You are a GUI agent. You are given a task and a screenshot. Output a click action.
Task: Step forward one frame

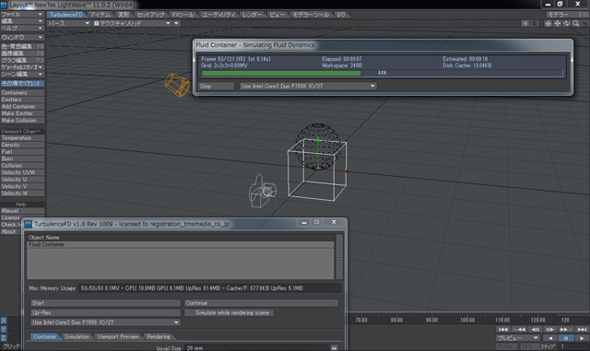550,329
